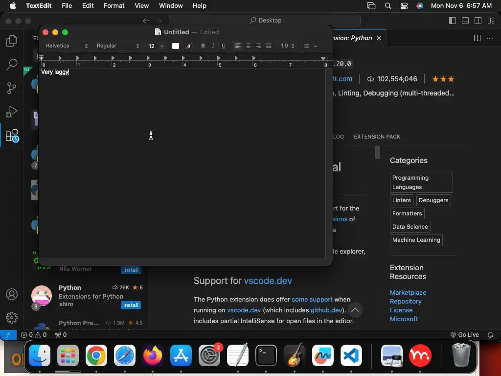Align text left in TextEdit

coord(238,46)
